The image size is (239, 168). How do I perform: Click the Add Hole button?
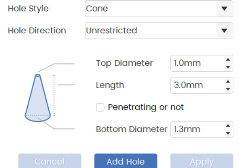tap(125, 161)
